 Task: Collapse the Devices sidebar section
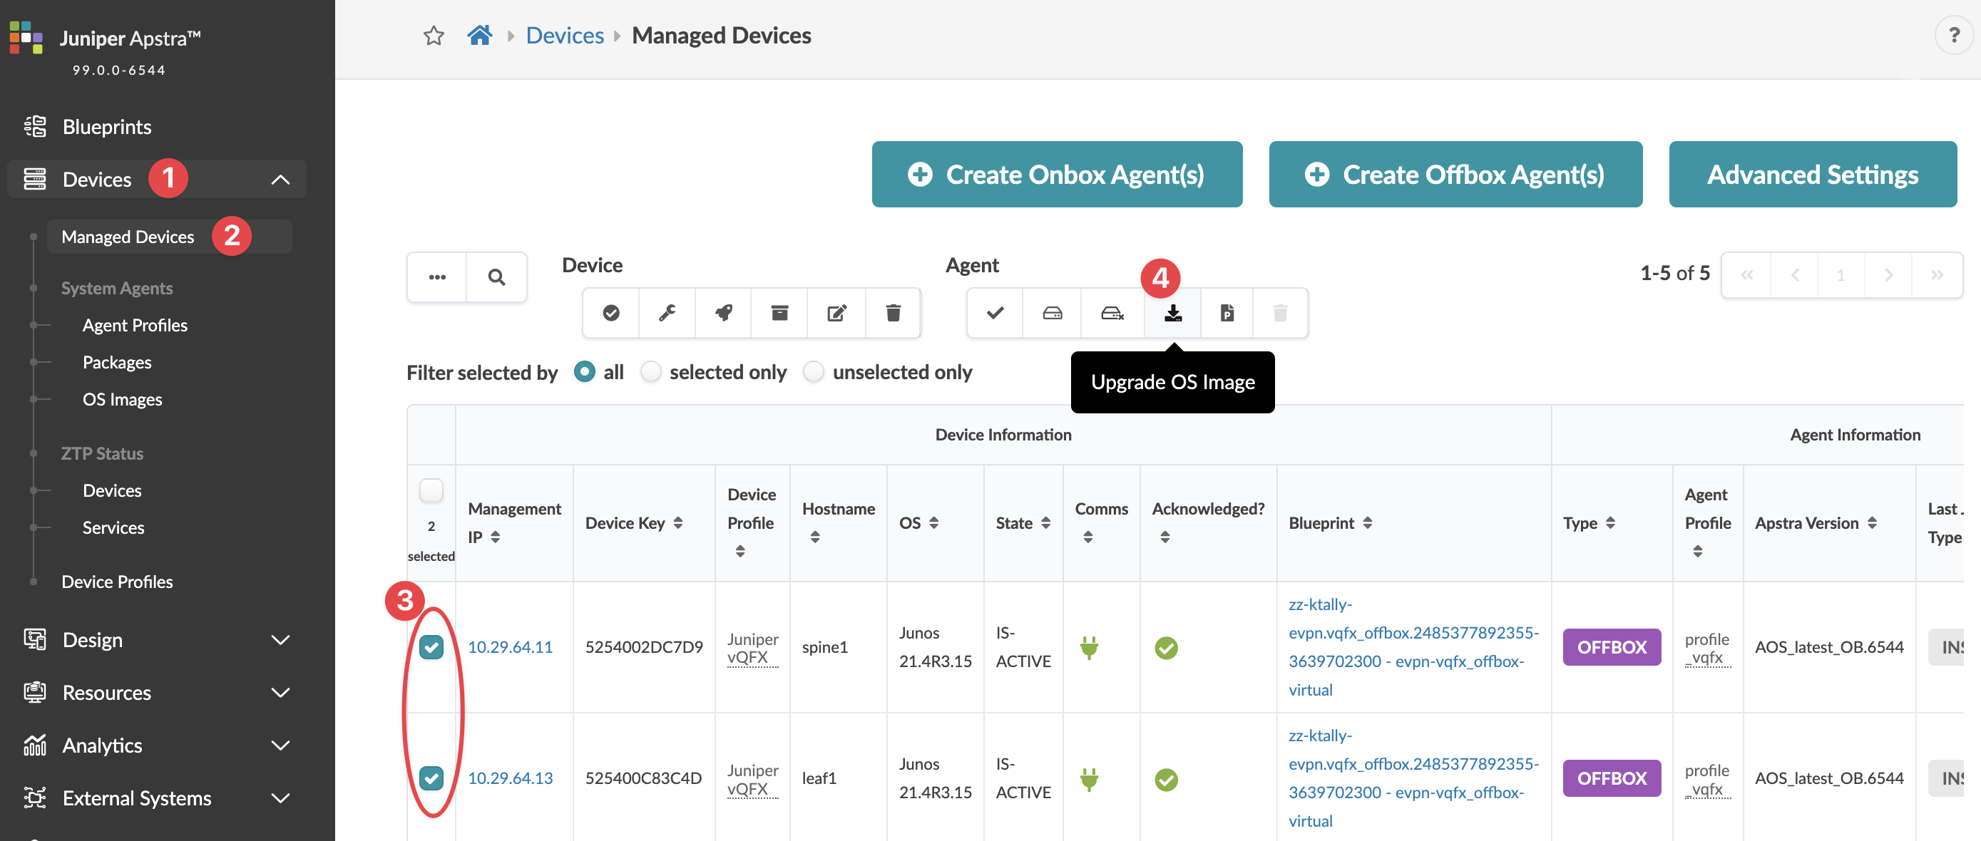coord(280,179)
